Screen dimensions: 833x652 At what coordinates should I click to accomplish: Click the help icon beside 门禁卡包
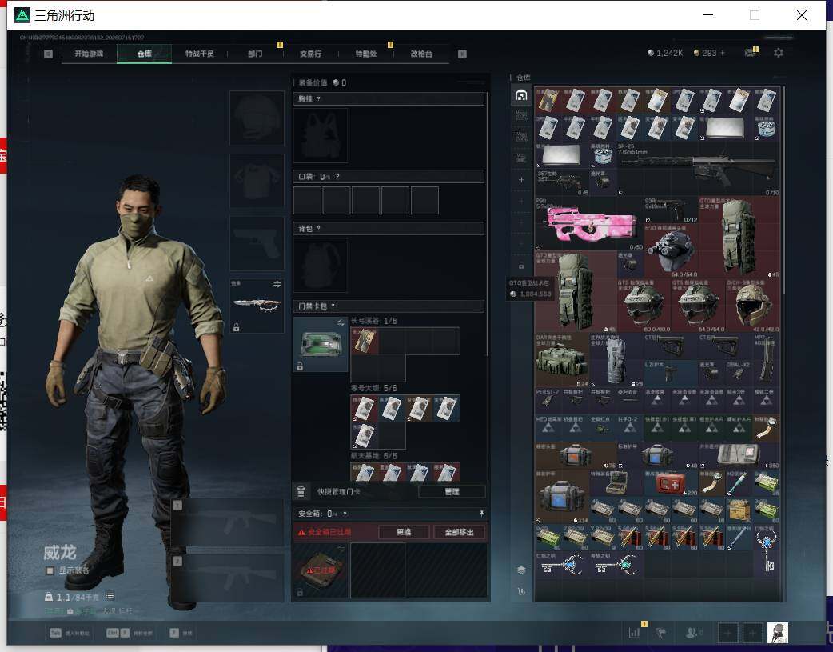333,306
